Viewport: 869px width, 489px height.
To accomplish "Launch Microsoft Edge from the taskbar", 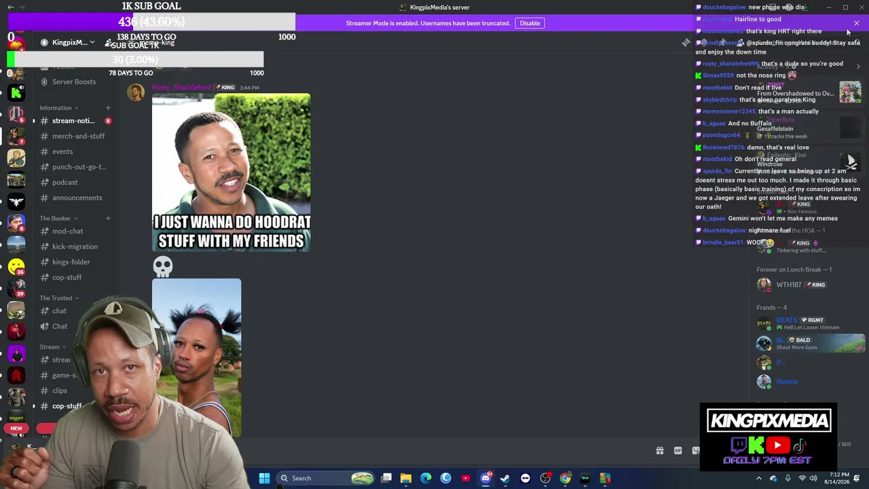I will tap(426, 478).
